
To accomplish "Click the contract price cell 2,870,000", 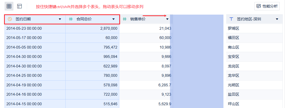I will pos(109,28).
